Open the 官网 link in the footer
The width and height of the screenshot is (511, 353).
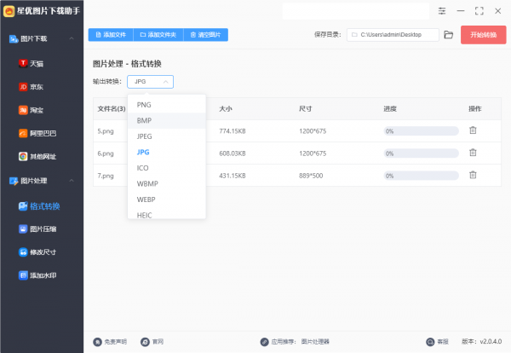tap(152, 342)
